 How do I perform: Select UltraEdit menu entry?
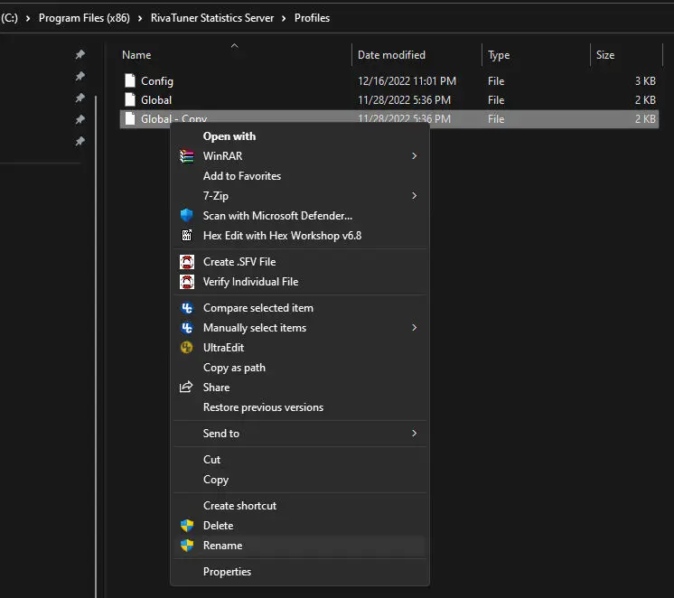pyautogui.click(x=300, y=348)
